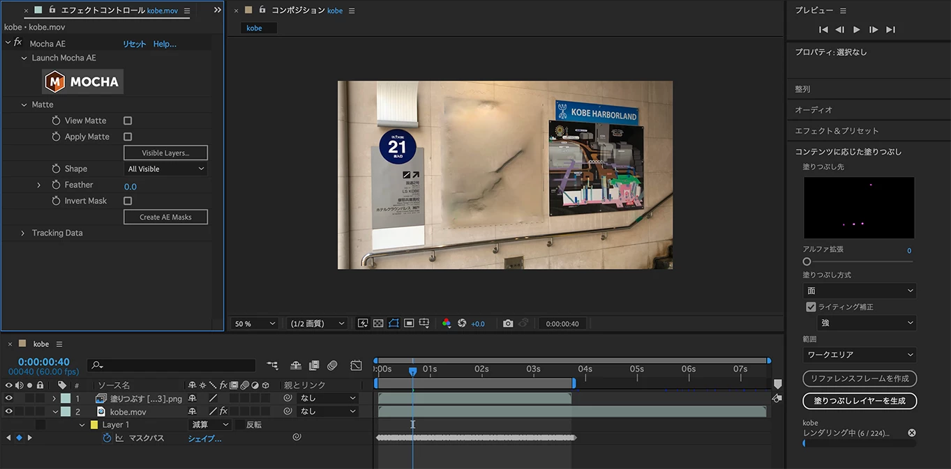Check the Apply Matte checkbox
951x469 pixels.
128,137
